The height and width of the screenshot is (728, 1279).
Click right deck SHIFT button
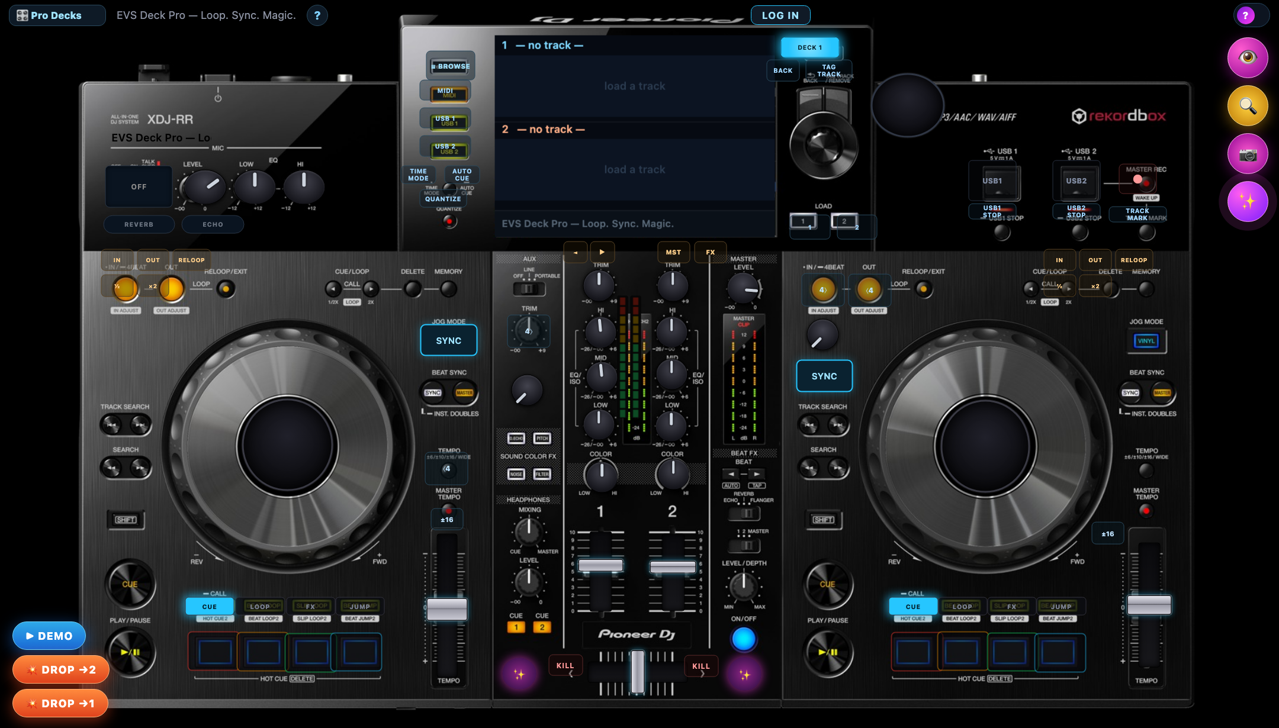[824, 520]
